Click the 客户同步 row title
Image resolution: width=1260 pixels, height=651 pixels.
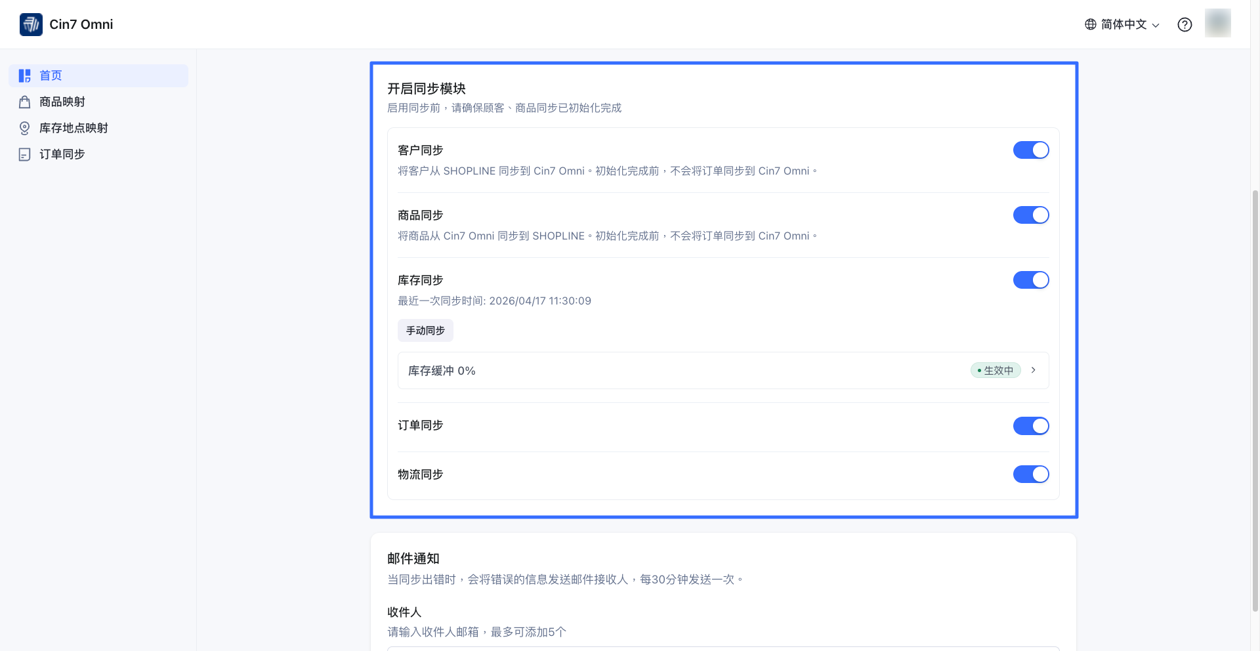[x=421, y=150]
